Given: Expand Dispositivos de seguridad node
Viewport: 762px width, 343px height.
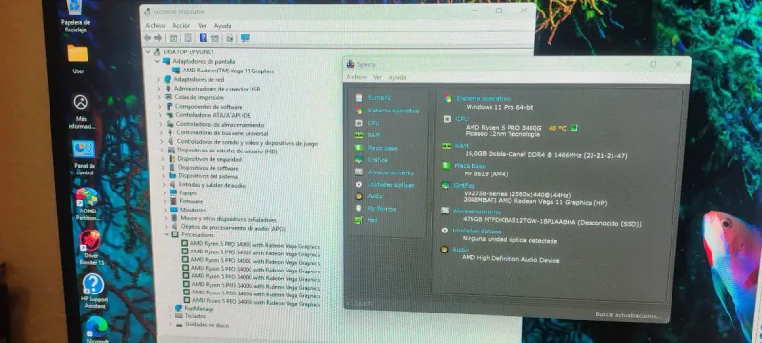Looking at the screenshot, I should [163, 159].
